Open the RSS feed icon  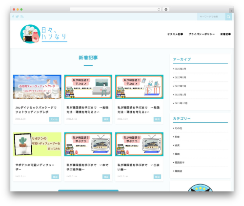click(22, 17)
